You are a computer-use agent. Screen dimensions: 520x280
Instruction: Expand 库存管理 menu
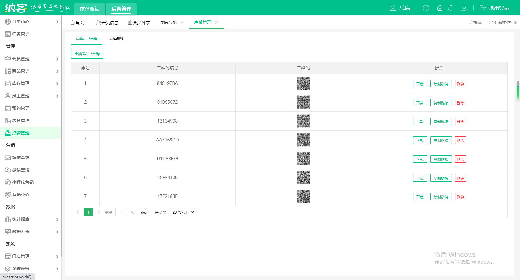click(30, 83)
